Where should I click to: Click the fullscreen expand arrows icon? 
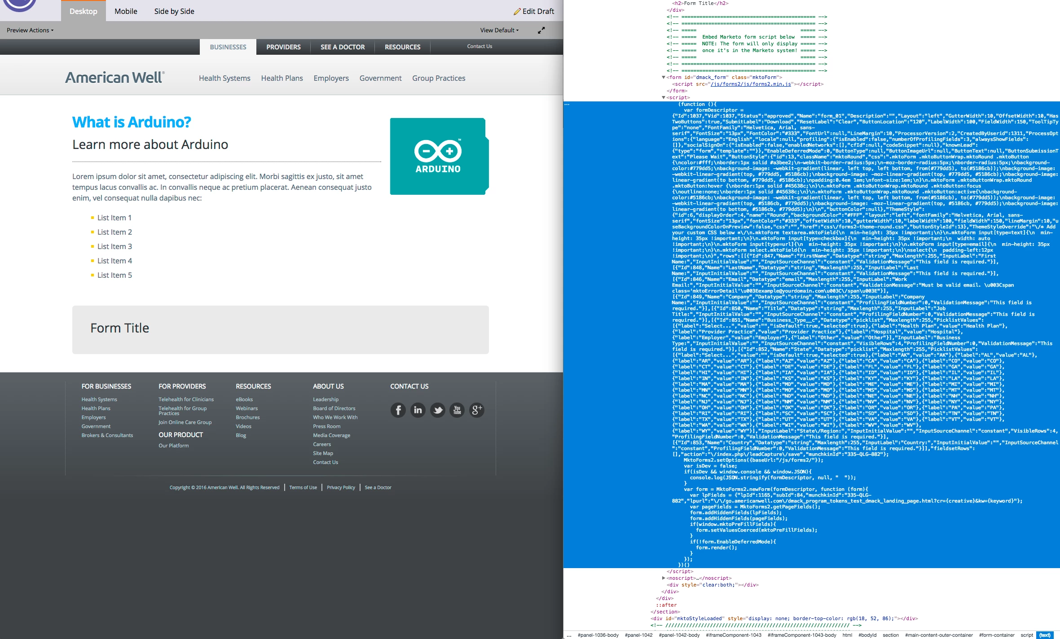pyautogui.click(x=541, y=30)
